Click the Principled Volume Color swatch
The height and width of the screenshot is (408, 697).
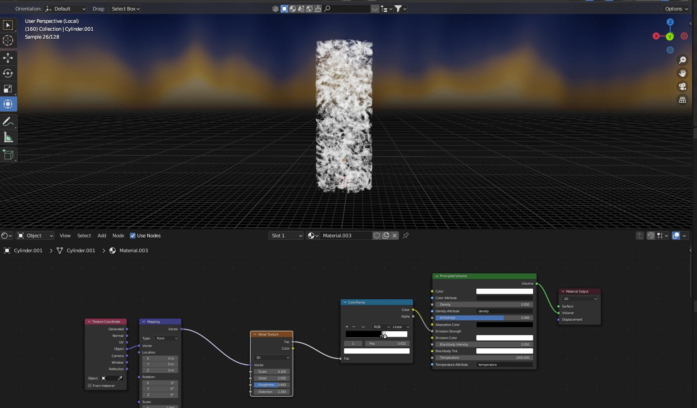click(x=505, y=291)
